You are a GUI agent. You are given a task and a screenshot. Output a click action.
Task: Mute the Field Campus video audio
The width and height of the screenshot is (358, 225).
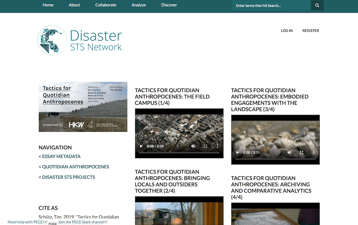click(x=193, y=146)
